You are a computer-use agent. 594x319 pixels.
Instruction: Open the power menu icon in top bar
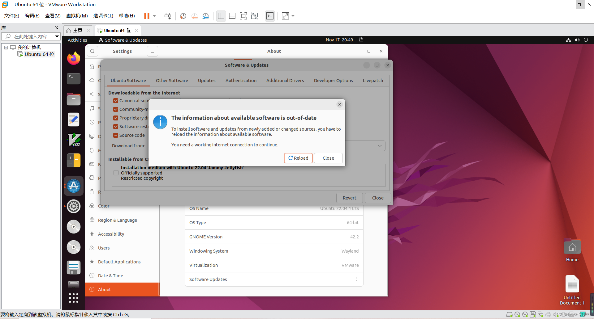point(586,40)
